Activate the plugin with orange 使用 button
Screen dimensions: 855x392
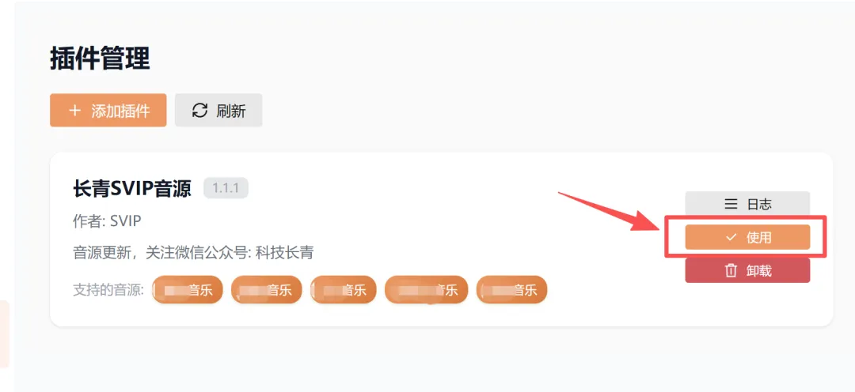[747, 237]
